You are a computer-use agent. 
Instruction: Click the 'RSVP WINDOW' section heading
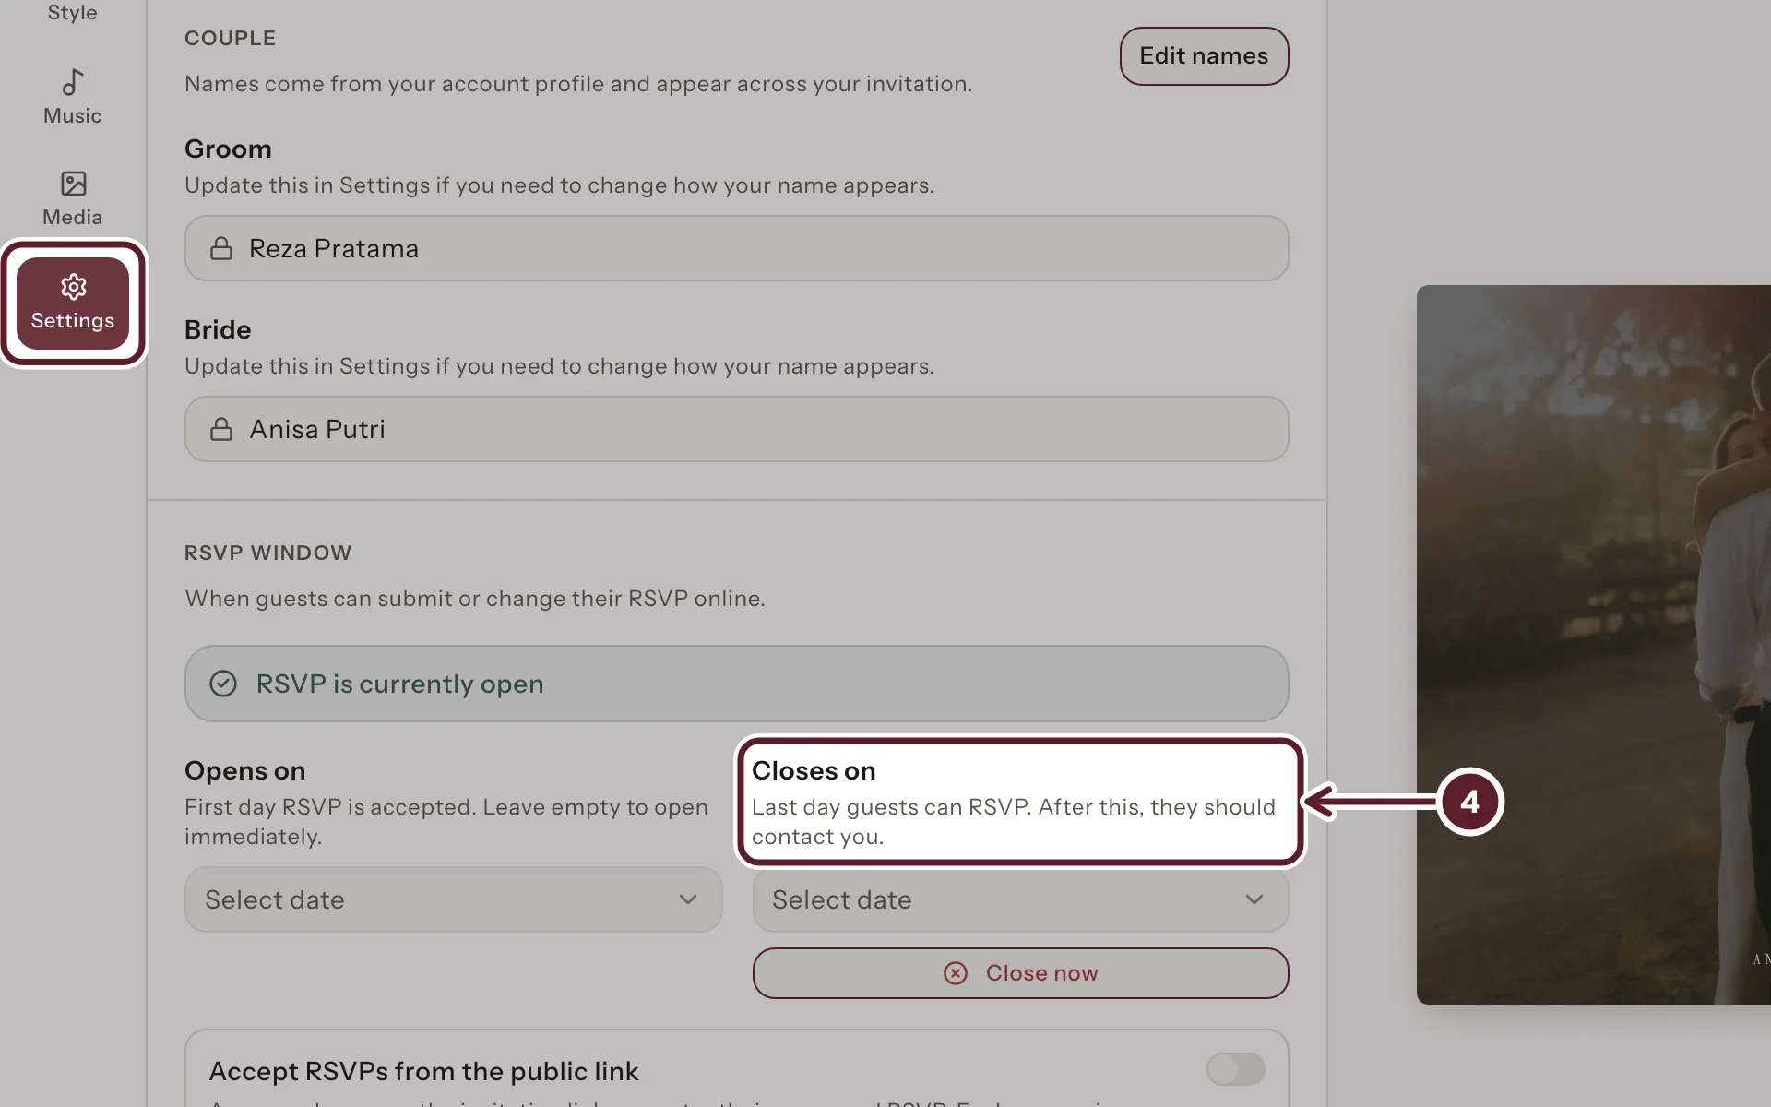(267, 553)
